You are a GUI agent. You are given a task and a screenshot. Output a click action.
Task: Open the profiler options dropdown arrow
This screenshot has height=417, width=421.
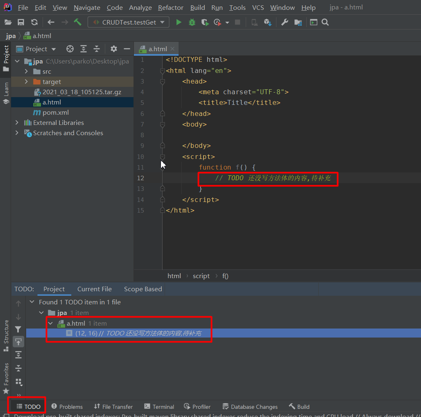coord(227,23)
